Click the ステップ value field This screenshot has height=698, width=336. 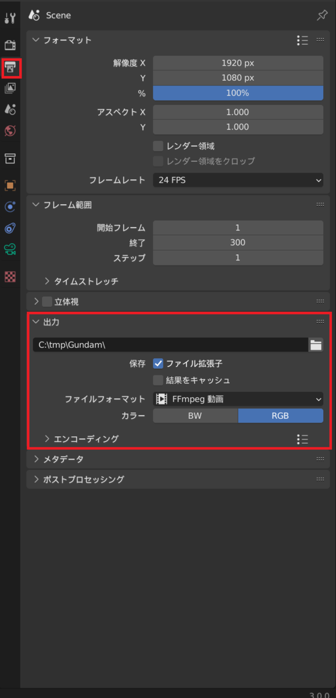(238, 258)
